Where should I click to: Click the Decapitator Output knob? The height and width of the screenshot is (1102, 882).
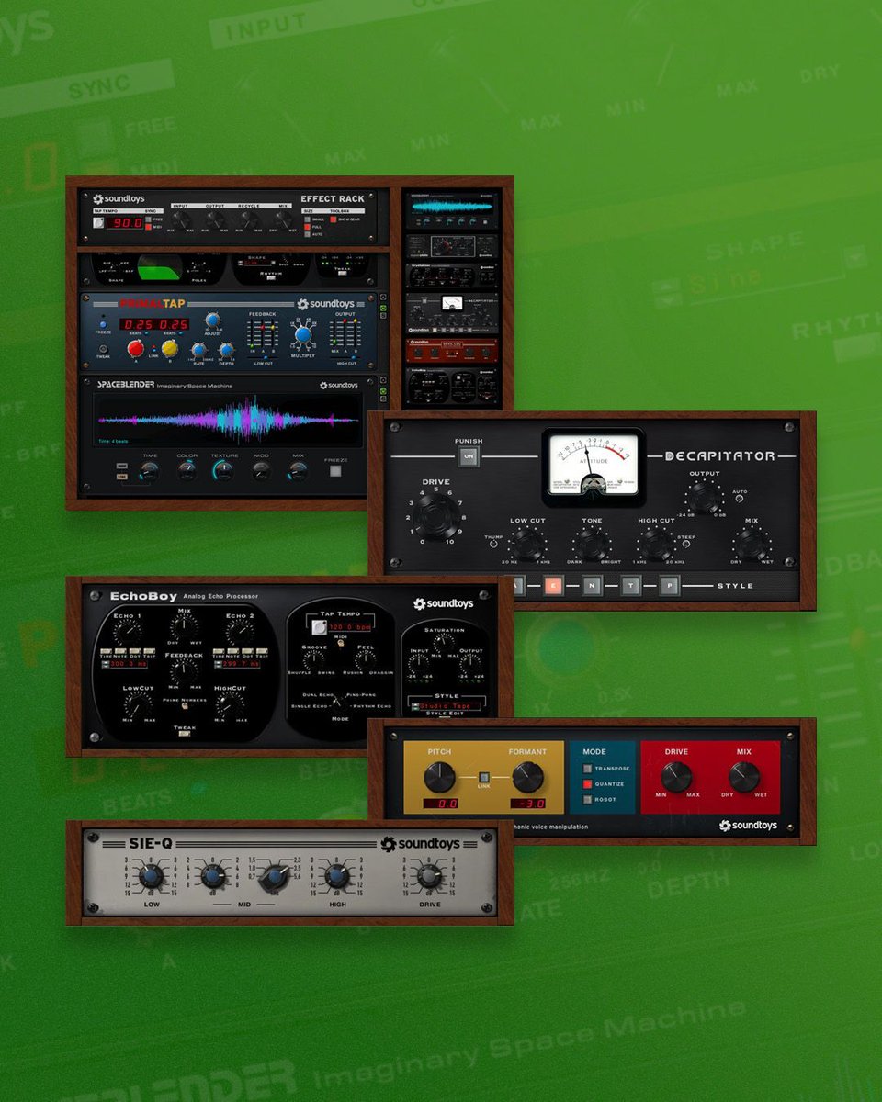tap(704, 497)
